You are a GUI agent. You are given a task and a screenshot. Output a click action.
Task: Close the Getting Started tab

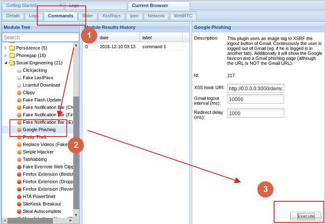pyautogui.click(x=60, y=5)
